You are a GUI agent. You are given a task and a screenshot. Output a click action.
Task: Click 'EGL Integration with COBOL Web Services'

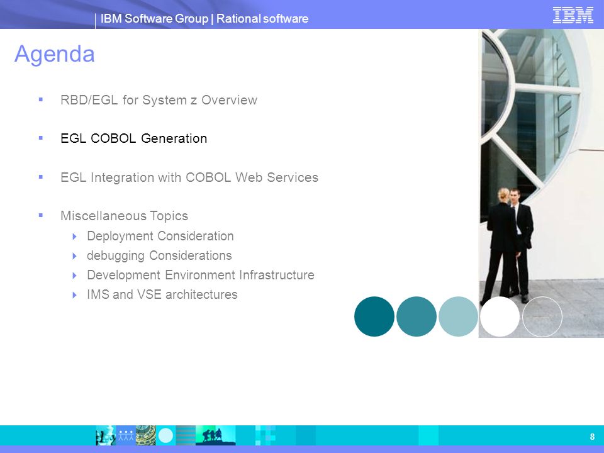click(189, 177)
